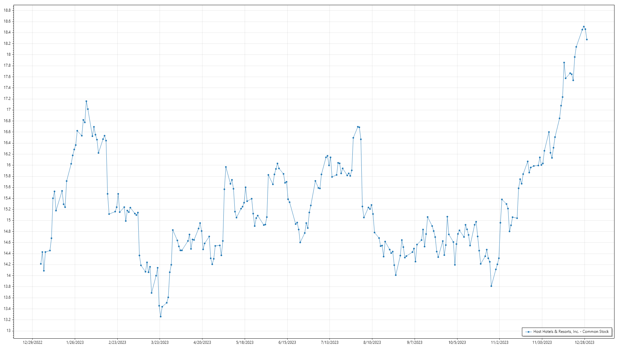Click the 1/26/2023 x-axis date label

click(x=75, y=343)
